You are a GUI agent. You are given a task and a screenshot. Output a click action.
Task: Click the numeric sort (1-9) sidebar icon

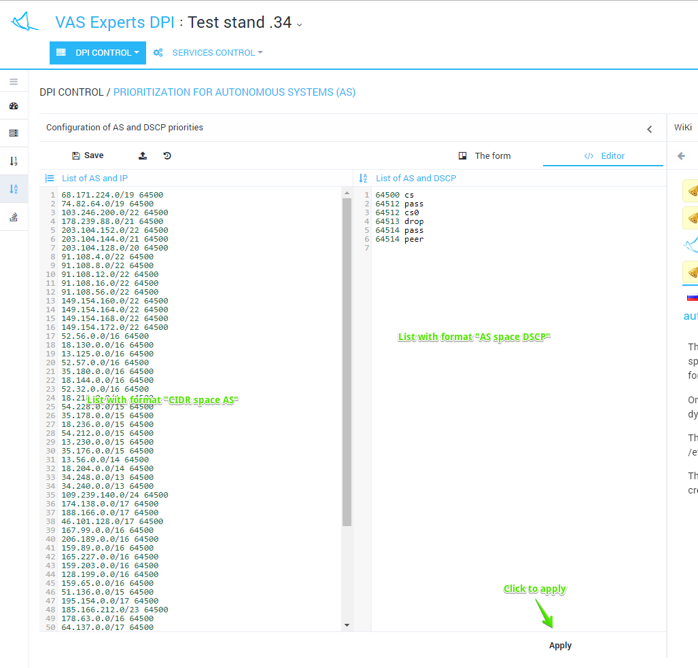pos(14,161)
